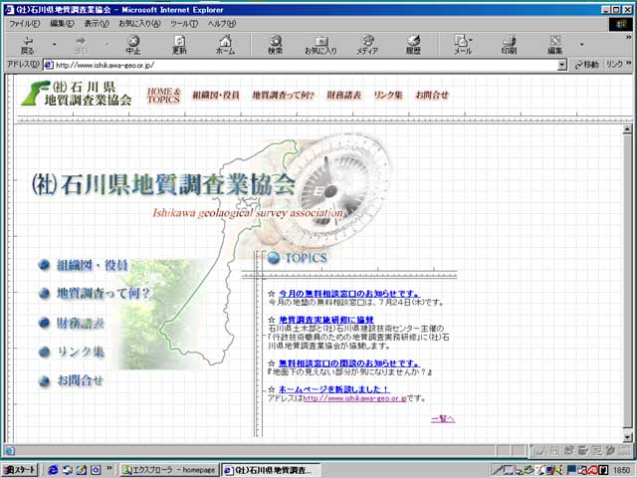
Task: Click the Back (戻る) toolbar button
Action: (x=28, y=45)
